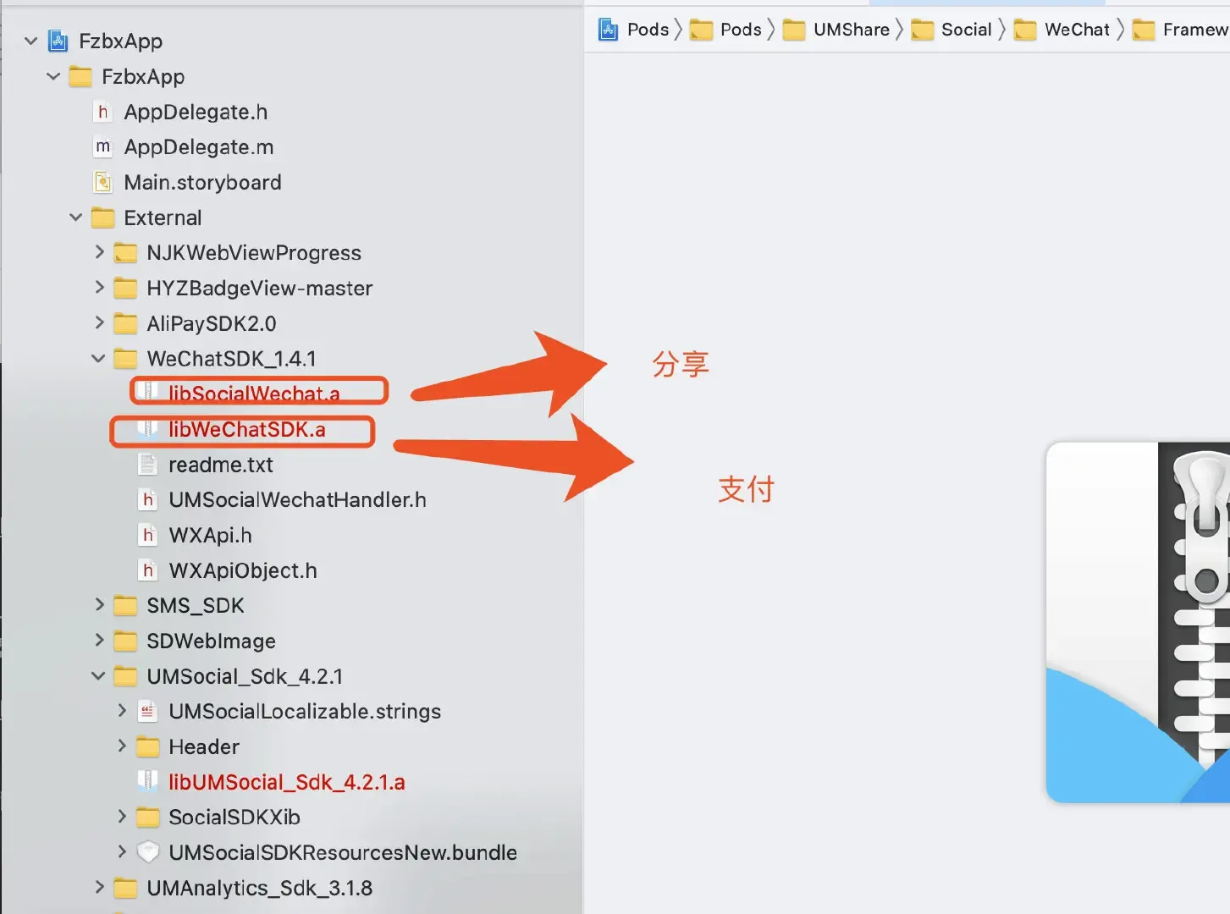Viewport: 1230px width, 914px height.
Task: Expand the SMS_SDK folder
Action: point(99,605)
